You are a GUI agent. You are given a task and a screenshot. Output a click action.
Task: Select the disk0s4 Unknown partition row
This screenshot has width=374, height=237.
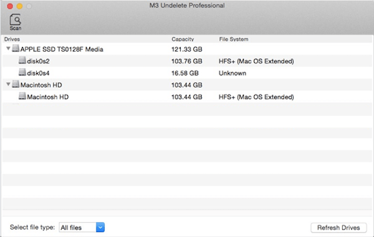(187, 73)
